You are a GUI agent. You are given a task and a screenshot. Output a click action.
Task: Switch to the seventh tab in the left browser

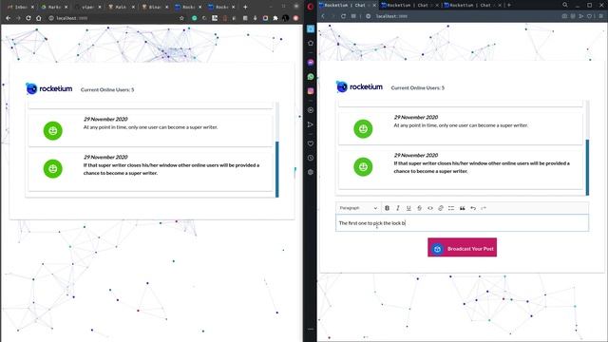221,7
